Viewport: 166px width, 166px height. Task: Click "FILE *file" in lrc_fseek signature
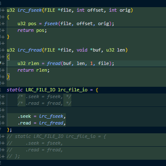[58, 10]
